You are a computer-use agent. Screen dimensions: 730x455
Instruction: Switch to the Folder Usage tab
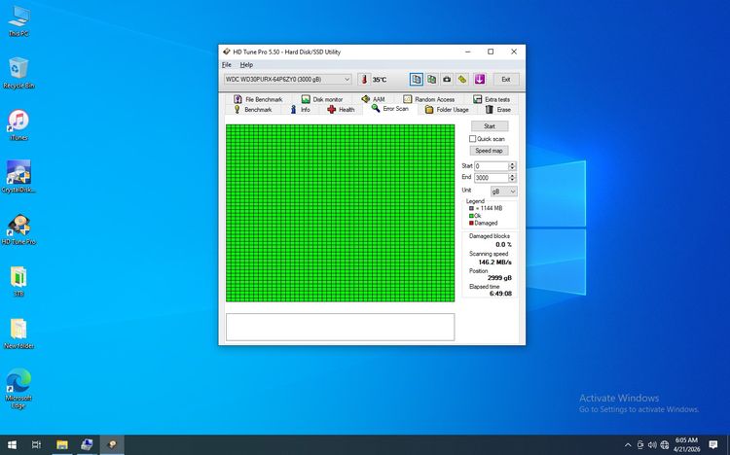447,109
